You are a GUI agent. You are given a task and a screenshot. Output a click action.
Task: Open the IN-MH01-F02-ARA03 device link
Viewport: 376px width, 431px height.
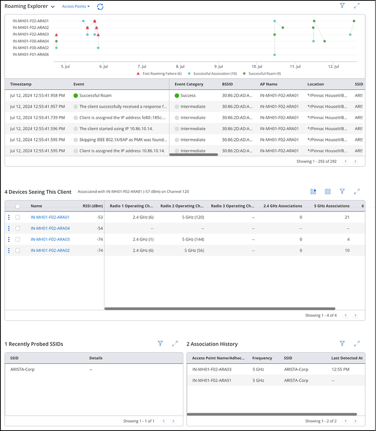50,239
